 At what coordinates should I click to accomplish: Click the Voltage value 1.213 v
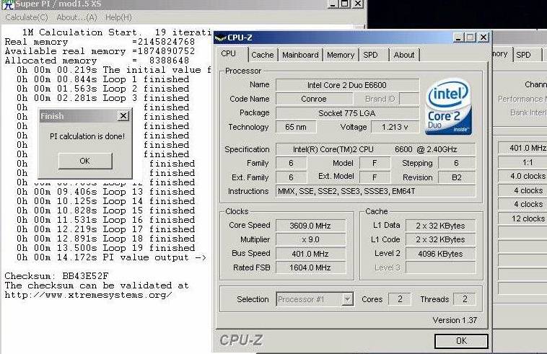395,127
